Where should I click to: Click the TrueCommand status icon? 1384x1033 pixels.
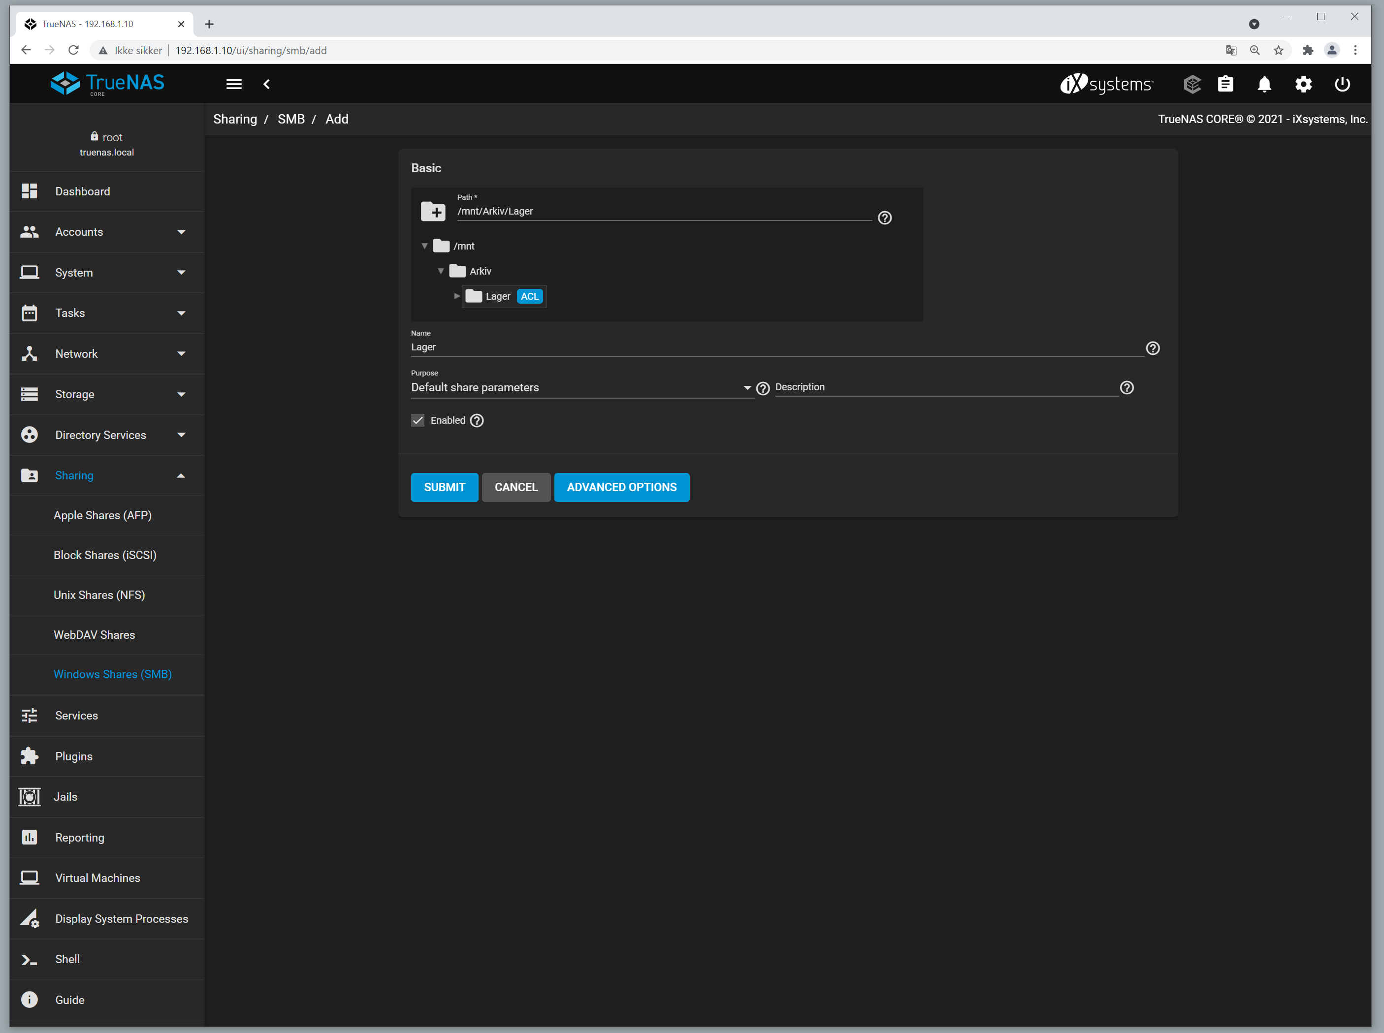pos(1192,84)
